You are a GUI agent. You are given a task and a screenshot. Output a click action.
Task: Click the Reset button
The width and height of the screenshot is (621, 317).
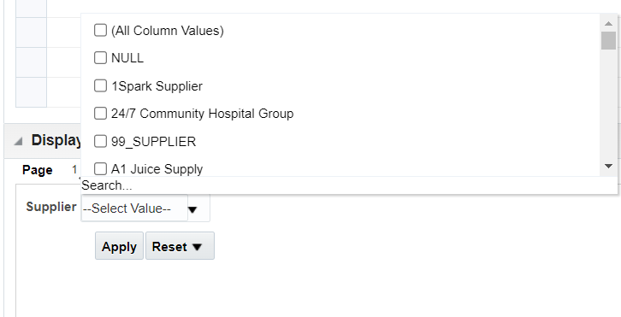(x=169, y=246)
